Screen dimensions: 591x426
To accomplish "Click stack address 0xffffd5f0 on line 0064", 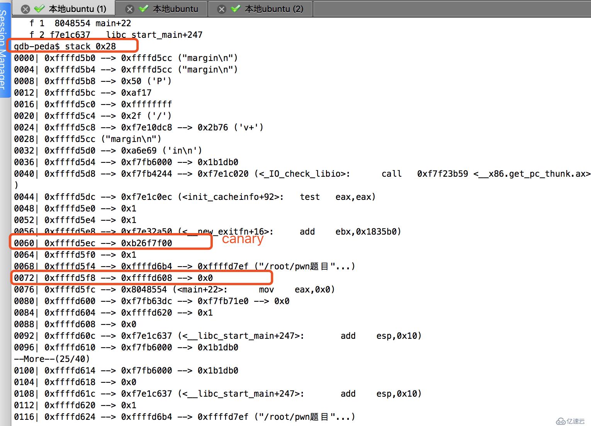I will click(x=70, y=255).
